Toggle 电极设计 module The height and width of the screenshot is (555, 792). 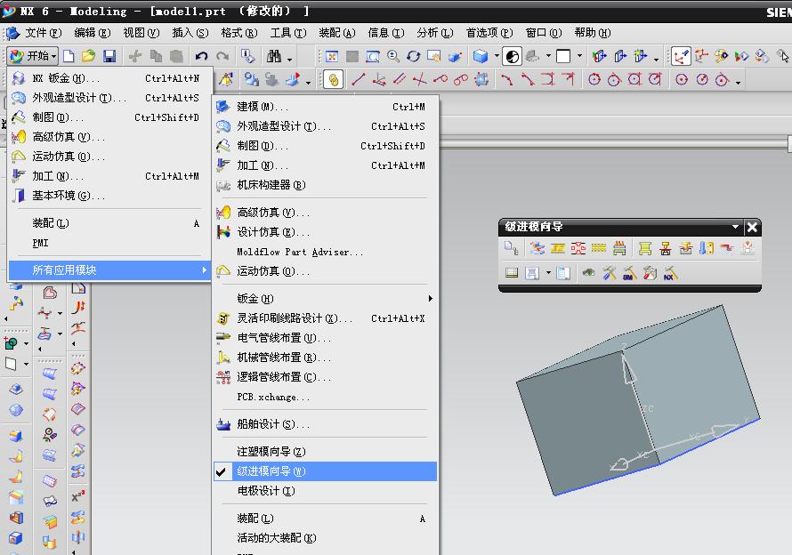click(x=325, y=491)
